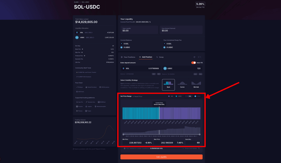Image resolution: width=281 pixels, height=163 pixels.
Task: Click the Num Bins field
Action: pyautogui.click(x=193, y=143)
